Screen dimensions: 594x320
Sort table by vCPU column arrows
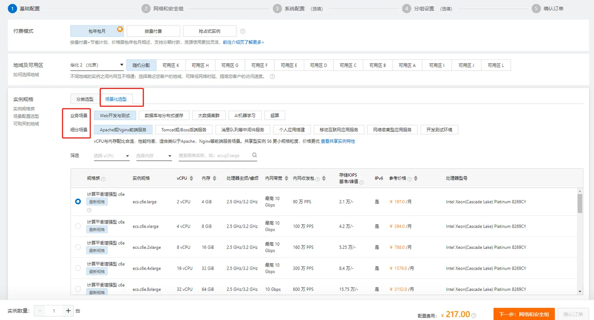point(191,178)
